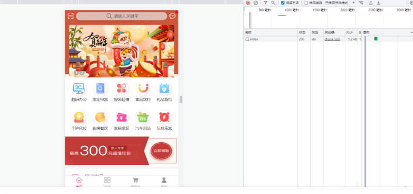Viewport: 413px width, 194px height.
Task: Sort requests by the 状态 column header
Action: point(304,33)
